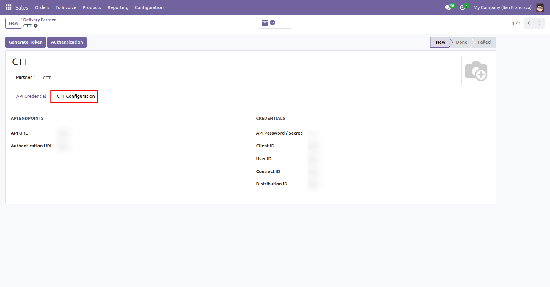Click the Contract ID label
This screenshot has width=550, height=287.
click(x=268, y=171)
